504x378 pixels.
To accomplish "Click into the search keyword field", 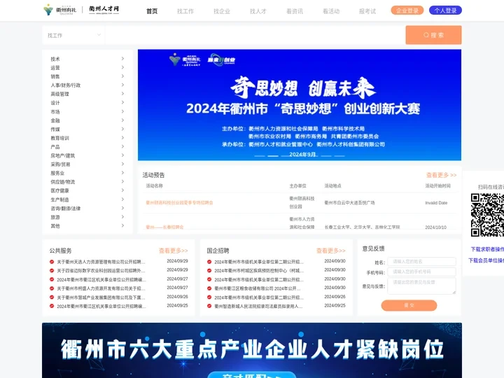I will click(255, 35).
